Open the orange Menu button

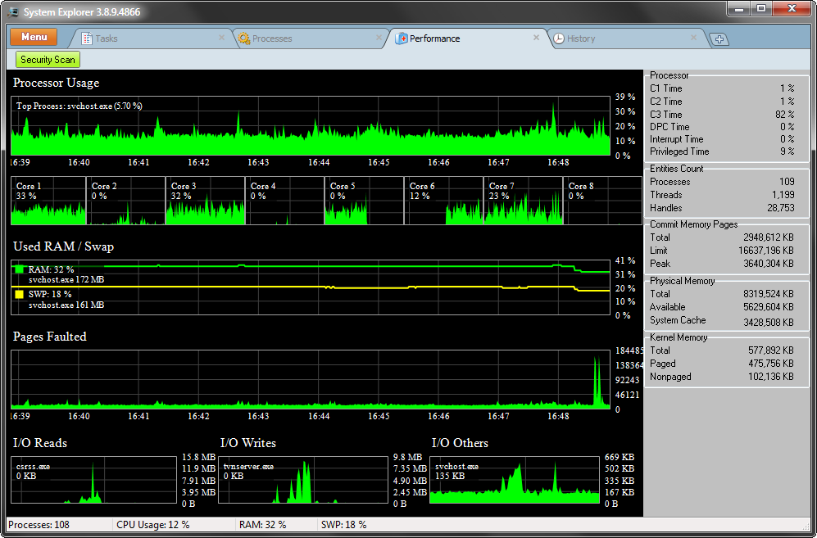click(x=34, y=37)
